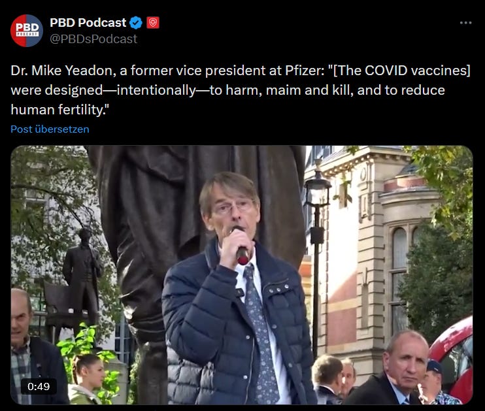This screenshot has width=485, height=411.
Task: Open post by clicking the Mike Yeadon text
Action: coord(73,71)
